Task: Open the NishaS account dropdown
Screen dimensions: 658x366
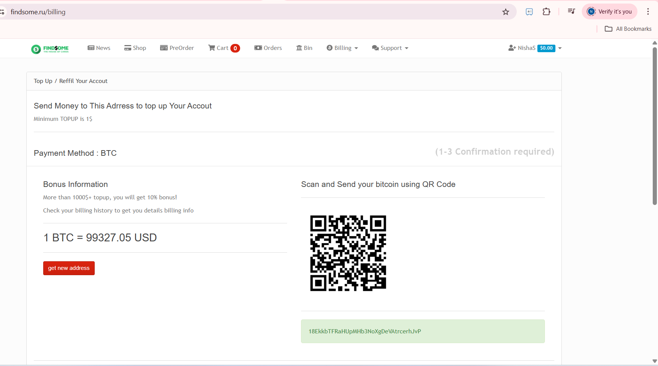Action: pyautogui.click(x=535, y=48)
